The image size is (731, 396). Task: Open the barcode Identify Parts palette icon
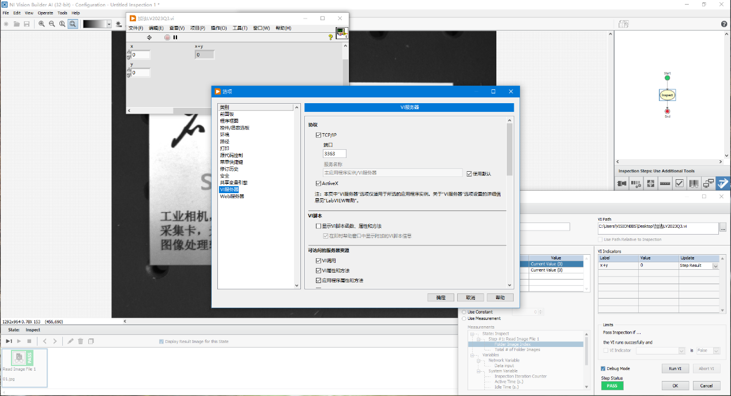pyautogui.click(x=694, y=184)
